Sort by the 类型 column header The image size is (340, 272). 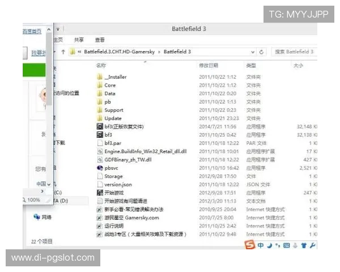(x=251, y=65)
